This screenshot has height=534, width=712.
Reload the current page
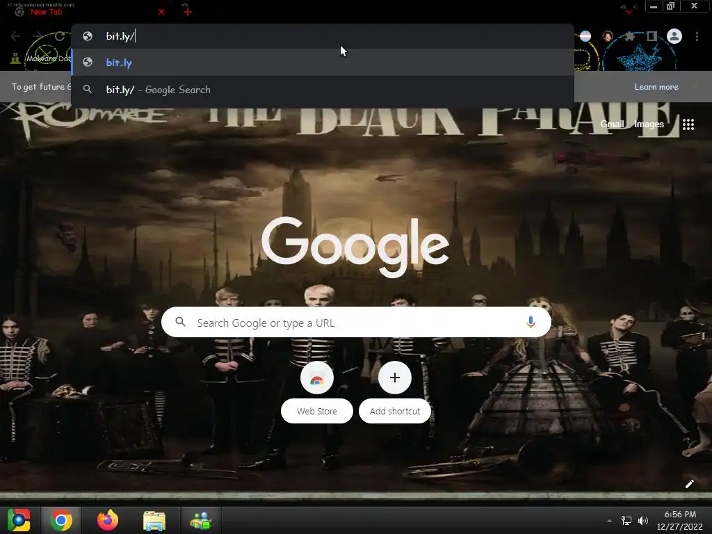(x=60, y=36)
